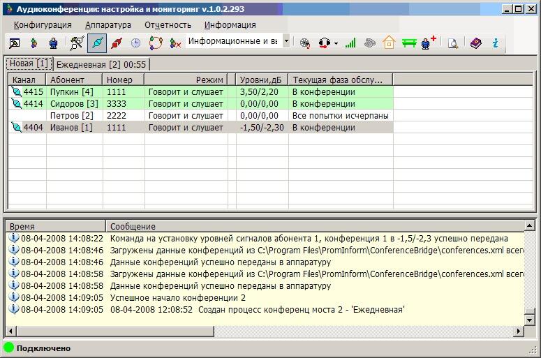The width and height of the screenshot is (541, 358).
Task: Click the add subscriber icon with red plus
Action: [429, 43]
